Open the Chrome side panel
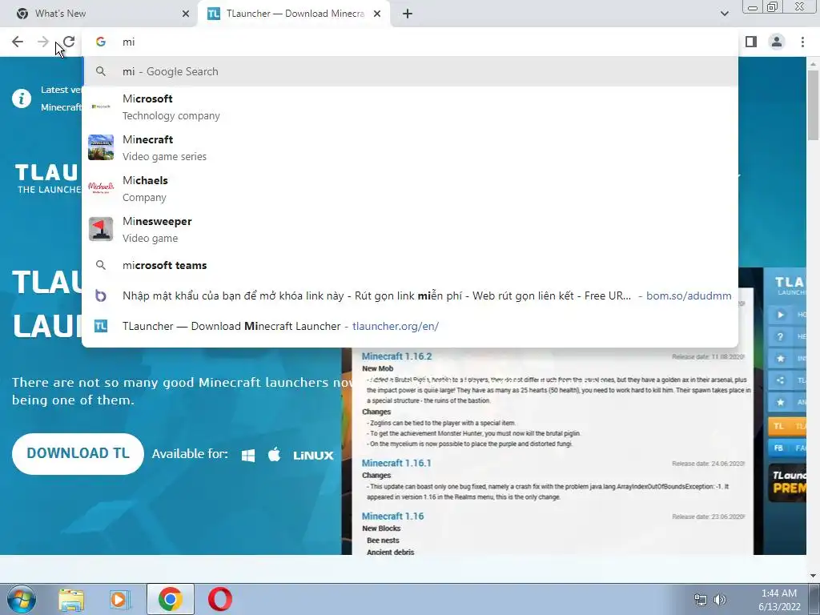This screenshot has width=820, height=615. [x=751, y=42]
